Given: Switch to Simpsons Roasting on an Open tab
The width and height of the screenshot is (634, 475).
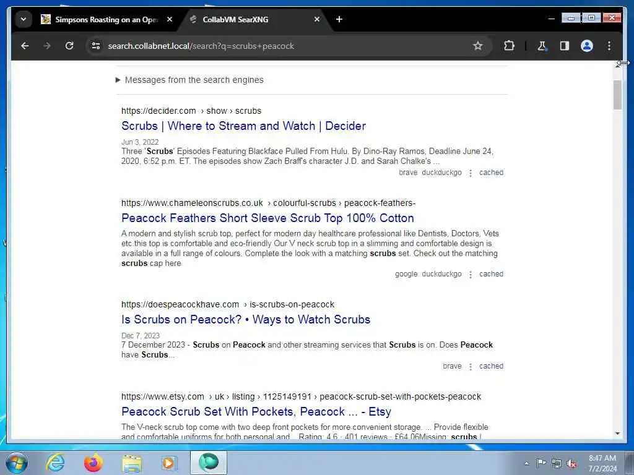Looking at the screenshot, I should tap(107, 19).
